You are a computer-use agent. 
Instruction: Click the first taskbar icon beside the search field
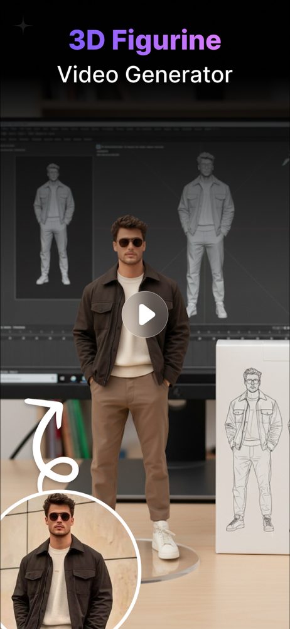click(x=63, y=378)
